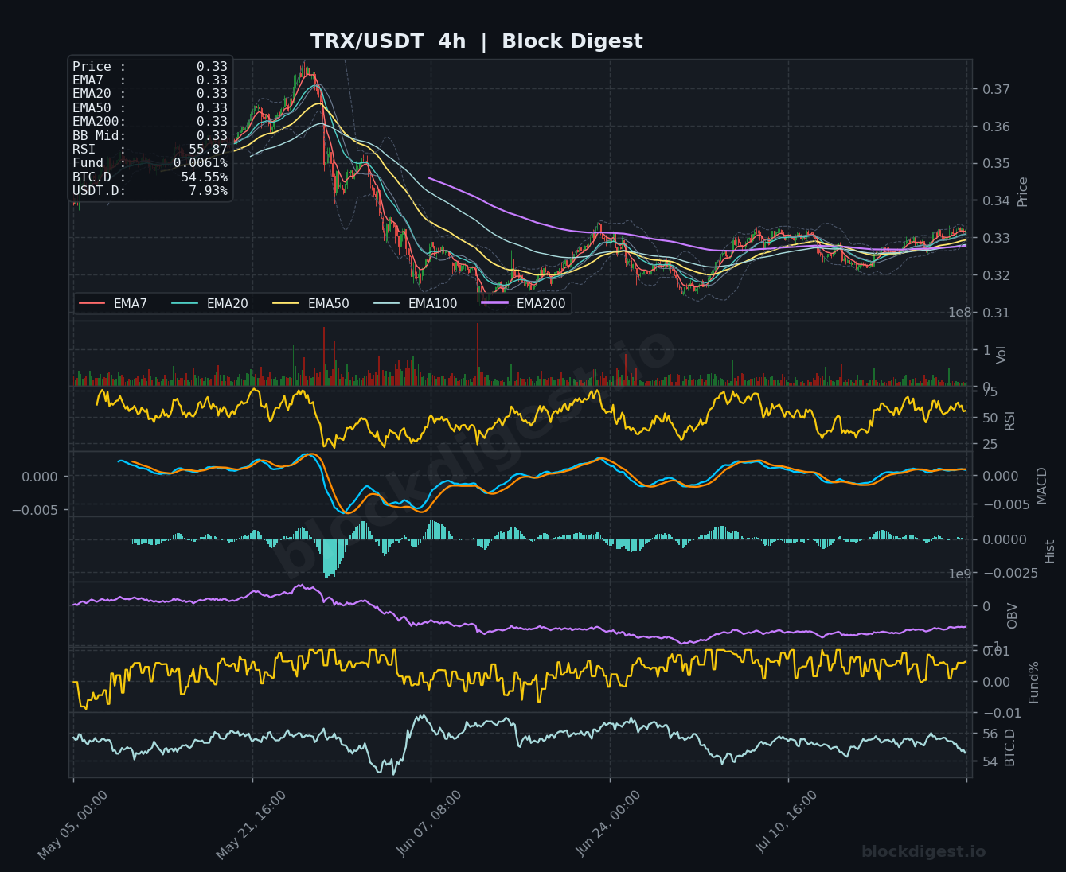Image resolution: width=1066 pixels, height=872 pixels.
Task: Click the May 05, 00:00 date label
Action: (x=73, y=825)
